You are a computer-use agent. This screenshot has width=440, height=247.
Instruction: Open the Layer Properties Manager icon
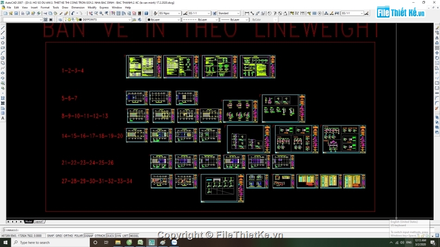60,19
